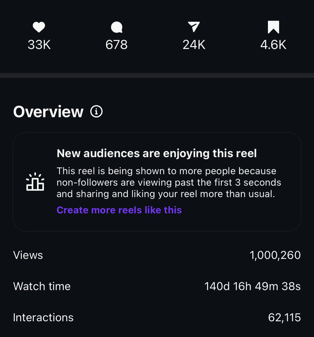Tap the 1,000,260 views value
This screenshot has height=337, width=314.
point(275,255)
